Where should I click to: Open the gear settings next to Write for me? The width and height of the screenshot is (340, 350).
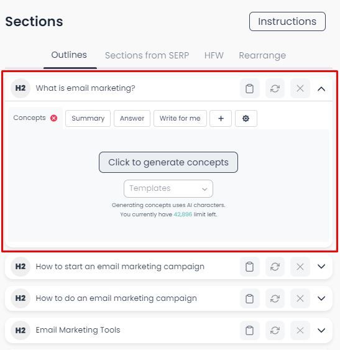[x=246, y=118]
